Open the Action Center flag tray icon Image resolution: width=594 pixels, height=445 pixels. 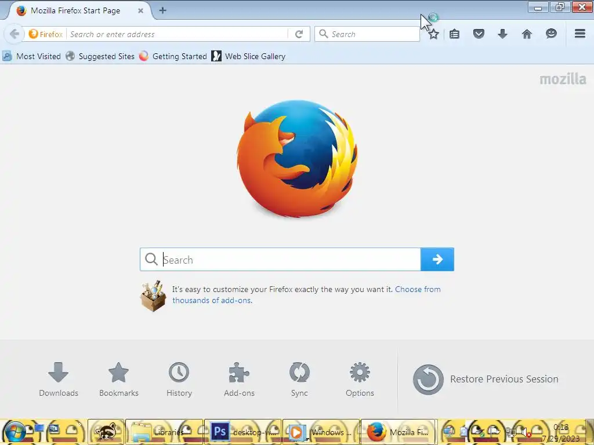click(494, 432)
